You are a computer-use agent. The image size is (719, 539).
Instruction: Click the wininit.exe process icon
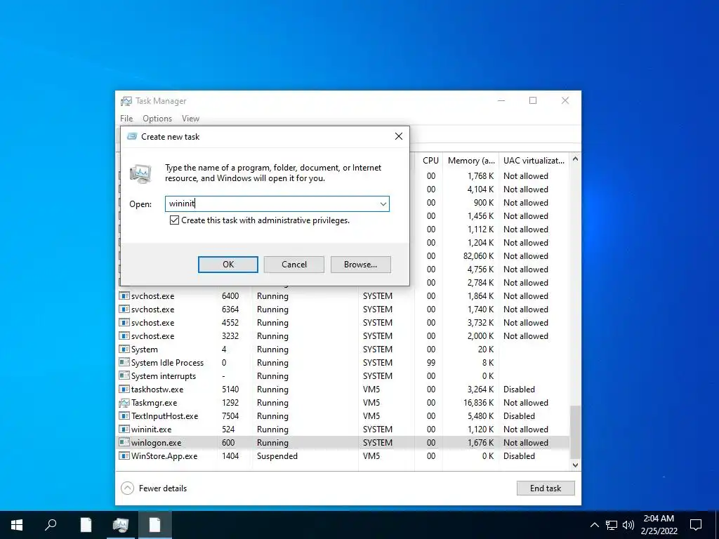pyautogui.click(x=124, y=430)
